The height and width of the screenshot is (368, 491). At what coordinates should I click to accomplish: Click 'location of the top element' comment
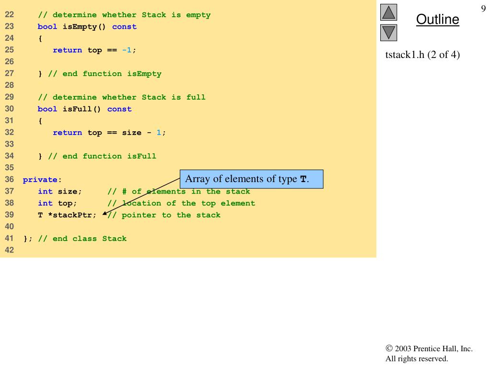pyautogui.click(x=181, y=203)
